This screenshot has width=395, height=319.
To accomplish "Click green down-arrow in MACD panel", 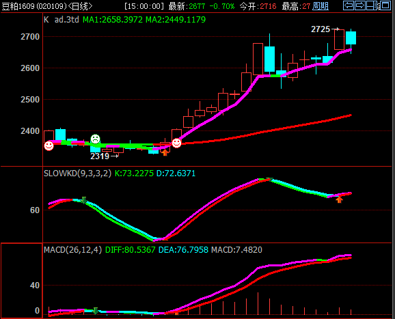I will point(95,311).
